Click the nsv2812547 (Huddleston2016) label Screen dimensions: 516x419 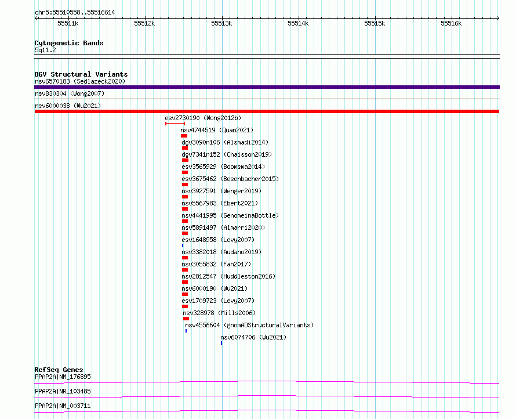(228, 276)
